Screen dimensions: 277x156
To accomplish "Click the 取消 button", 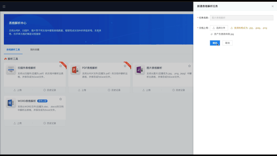I will [x=228, y=43].
